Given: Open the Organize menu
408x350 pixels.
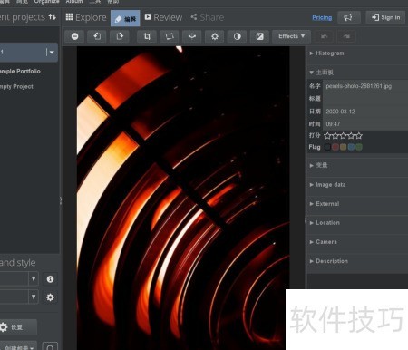Looking at the screenshot, I should [46, 2].
